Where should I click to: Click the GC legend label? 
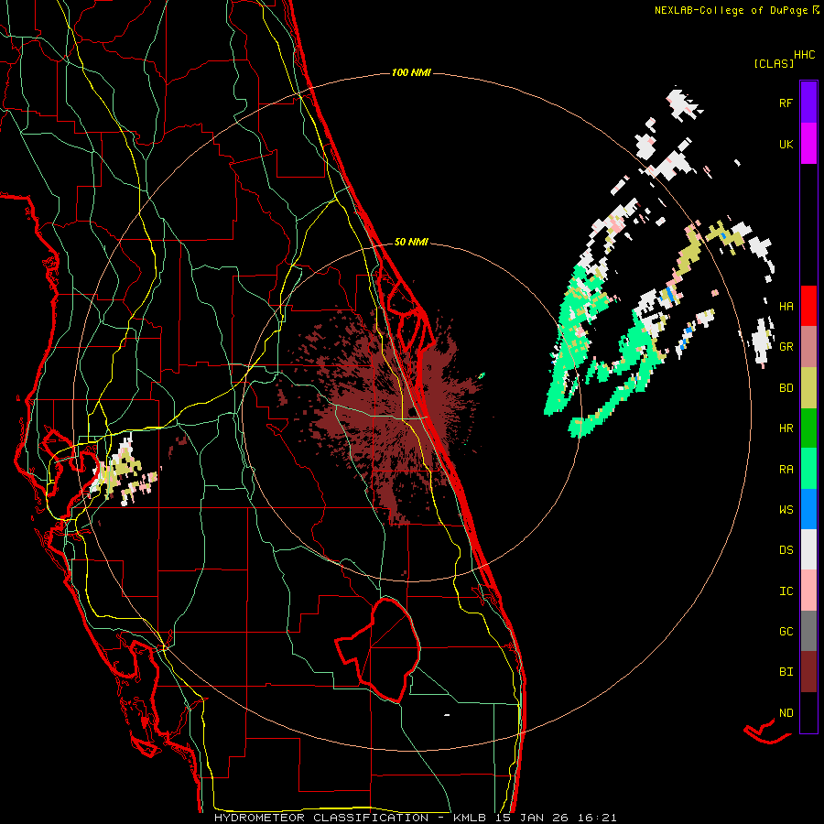pos(786,631)
